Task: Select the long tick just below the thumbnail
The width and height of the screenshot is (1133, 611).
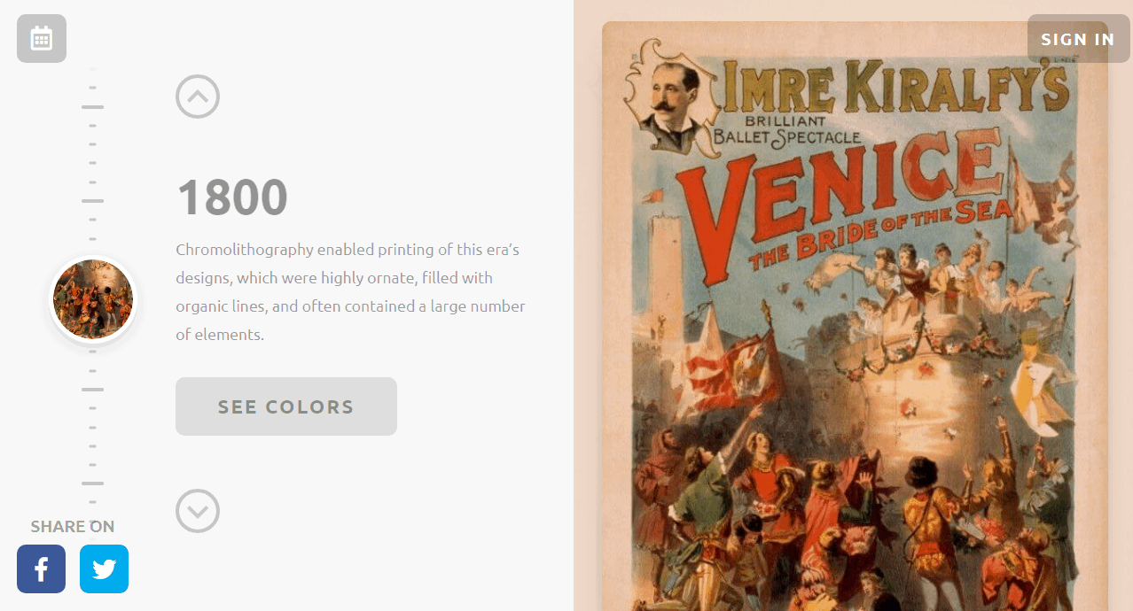Action: pyautogui.click(x=93, y=390)
